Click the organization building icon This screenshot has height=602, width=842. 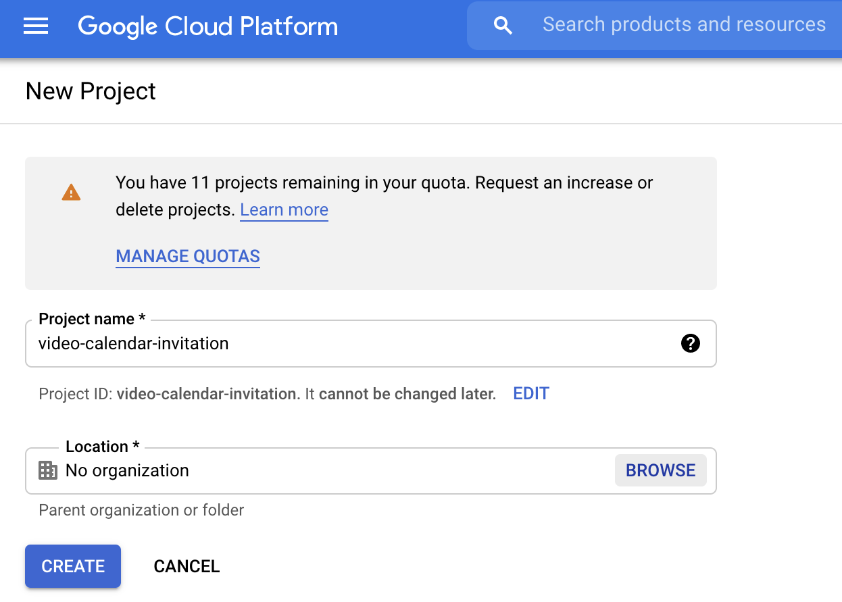tap(48, 470)
